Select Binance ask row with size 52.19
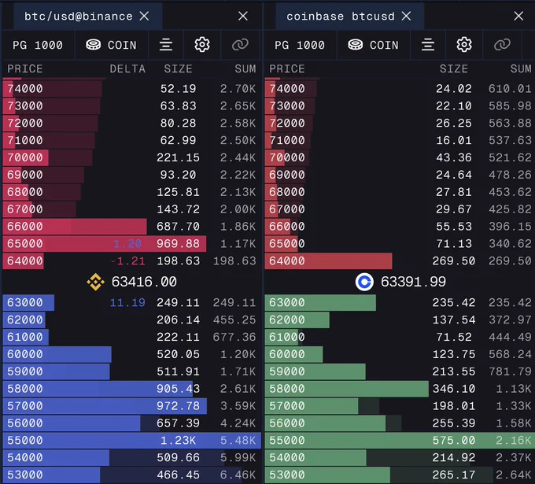 131,88
